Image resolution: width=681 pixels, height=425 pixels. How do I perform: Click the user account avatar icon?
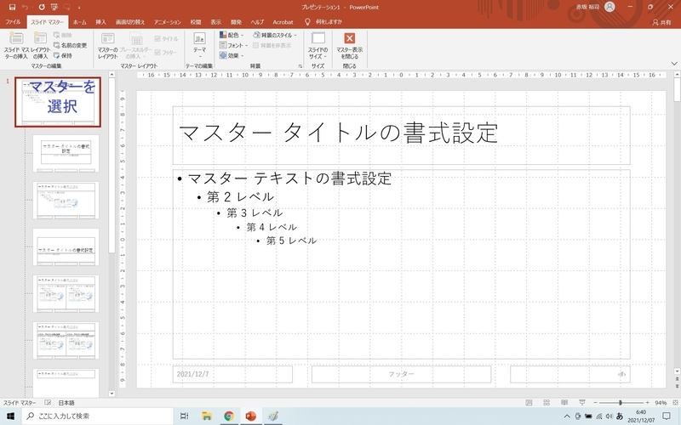coord(609,7)
